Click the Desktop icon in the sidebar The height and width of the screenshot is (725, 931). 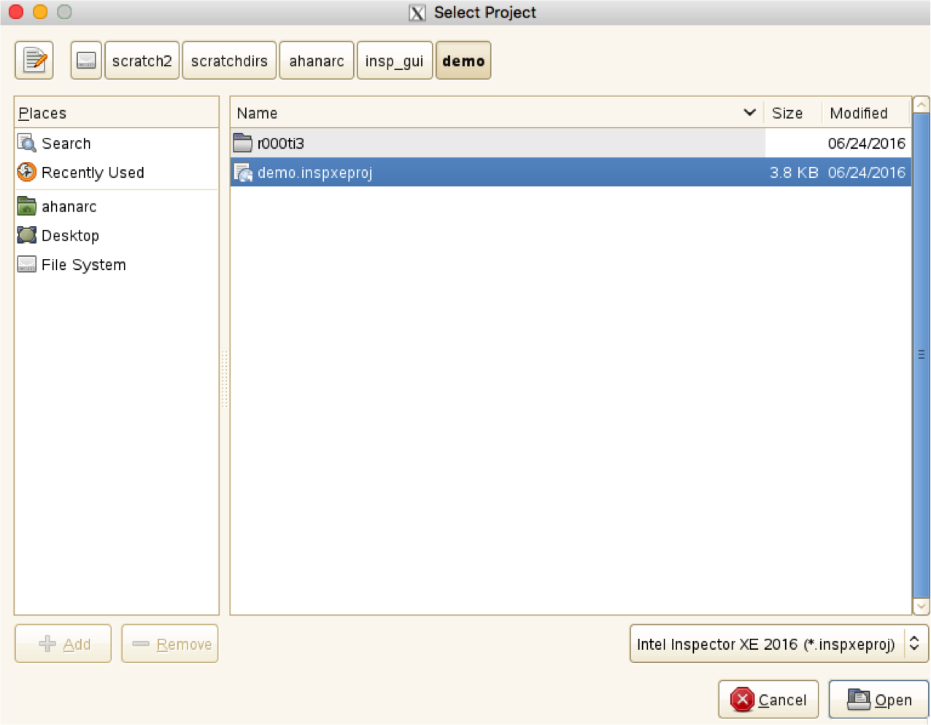tap(26, 235)
